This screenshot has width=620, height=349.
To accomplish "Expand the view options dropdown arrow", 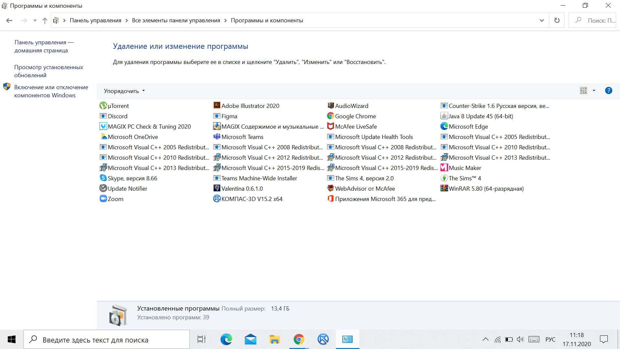I will [x=594, y=90].
